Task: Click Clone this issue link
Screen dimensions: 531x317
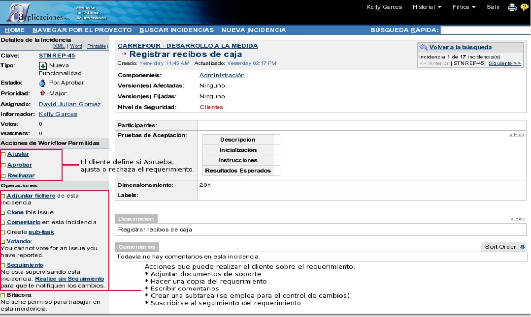Action: [15, 212]
